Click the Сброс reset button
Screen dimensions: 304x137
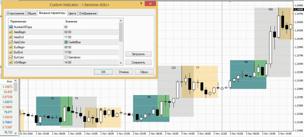[x=144, y=72]
